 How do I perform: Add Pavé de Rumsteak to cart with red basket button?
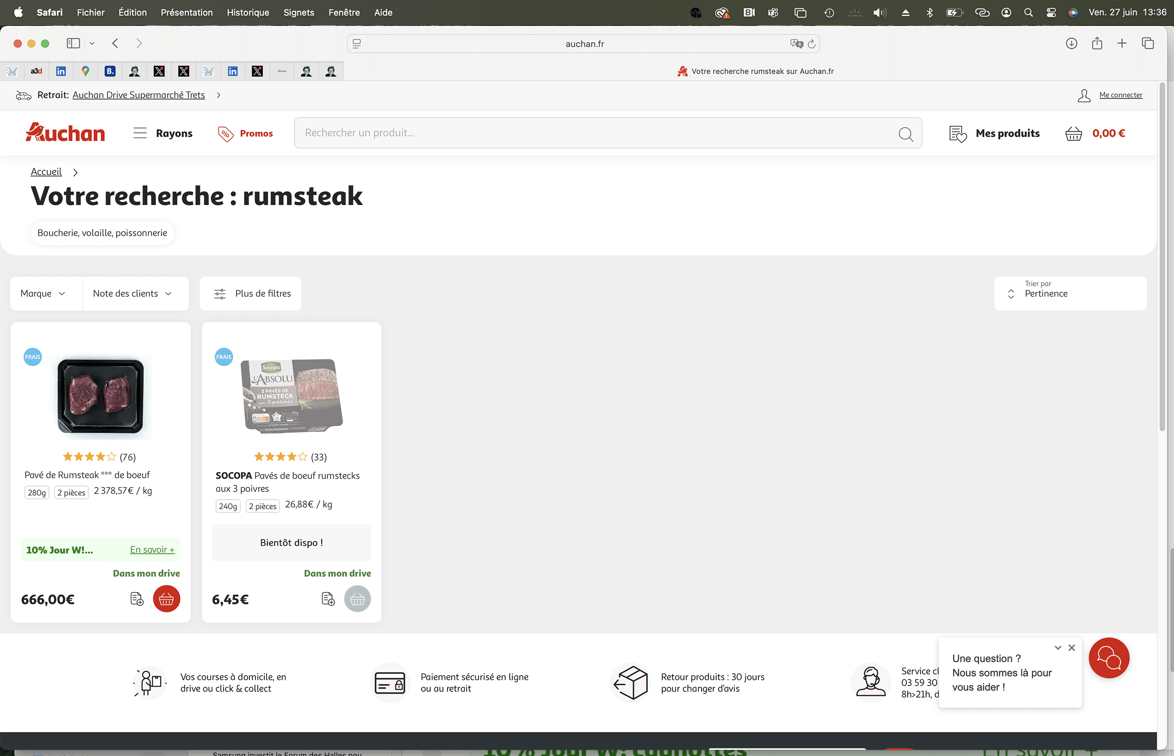click(167, 599)
